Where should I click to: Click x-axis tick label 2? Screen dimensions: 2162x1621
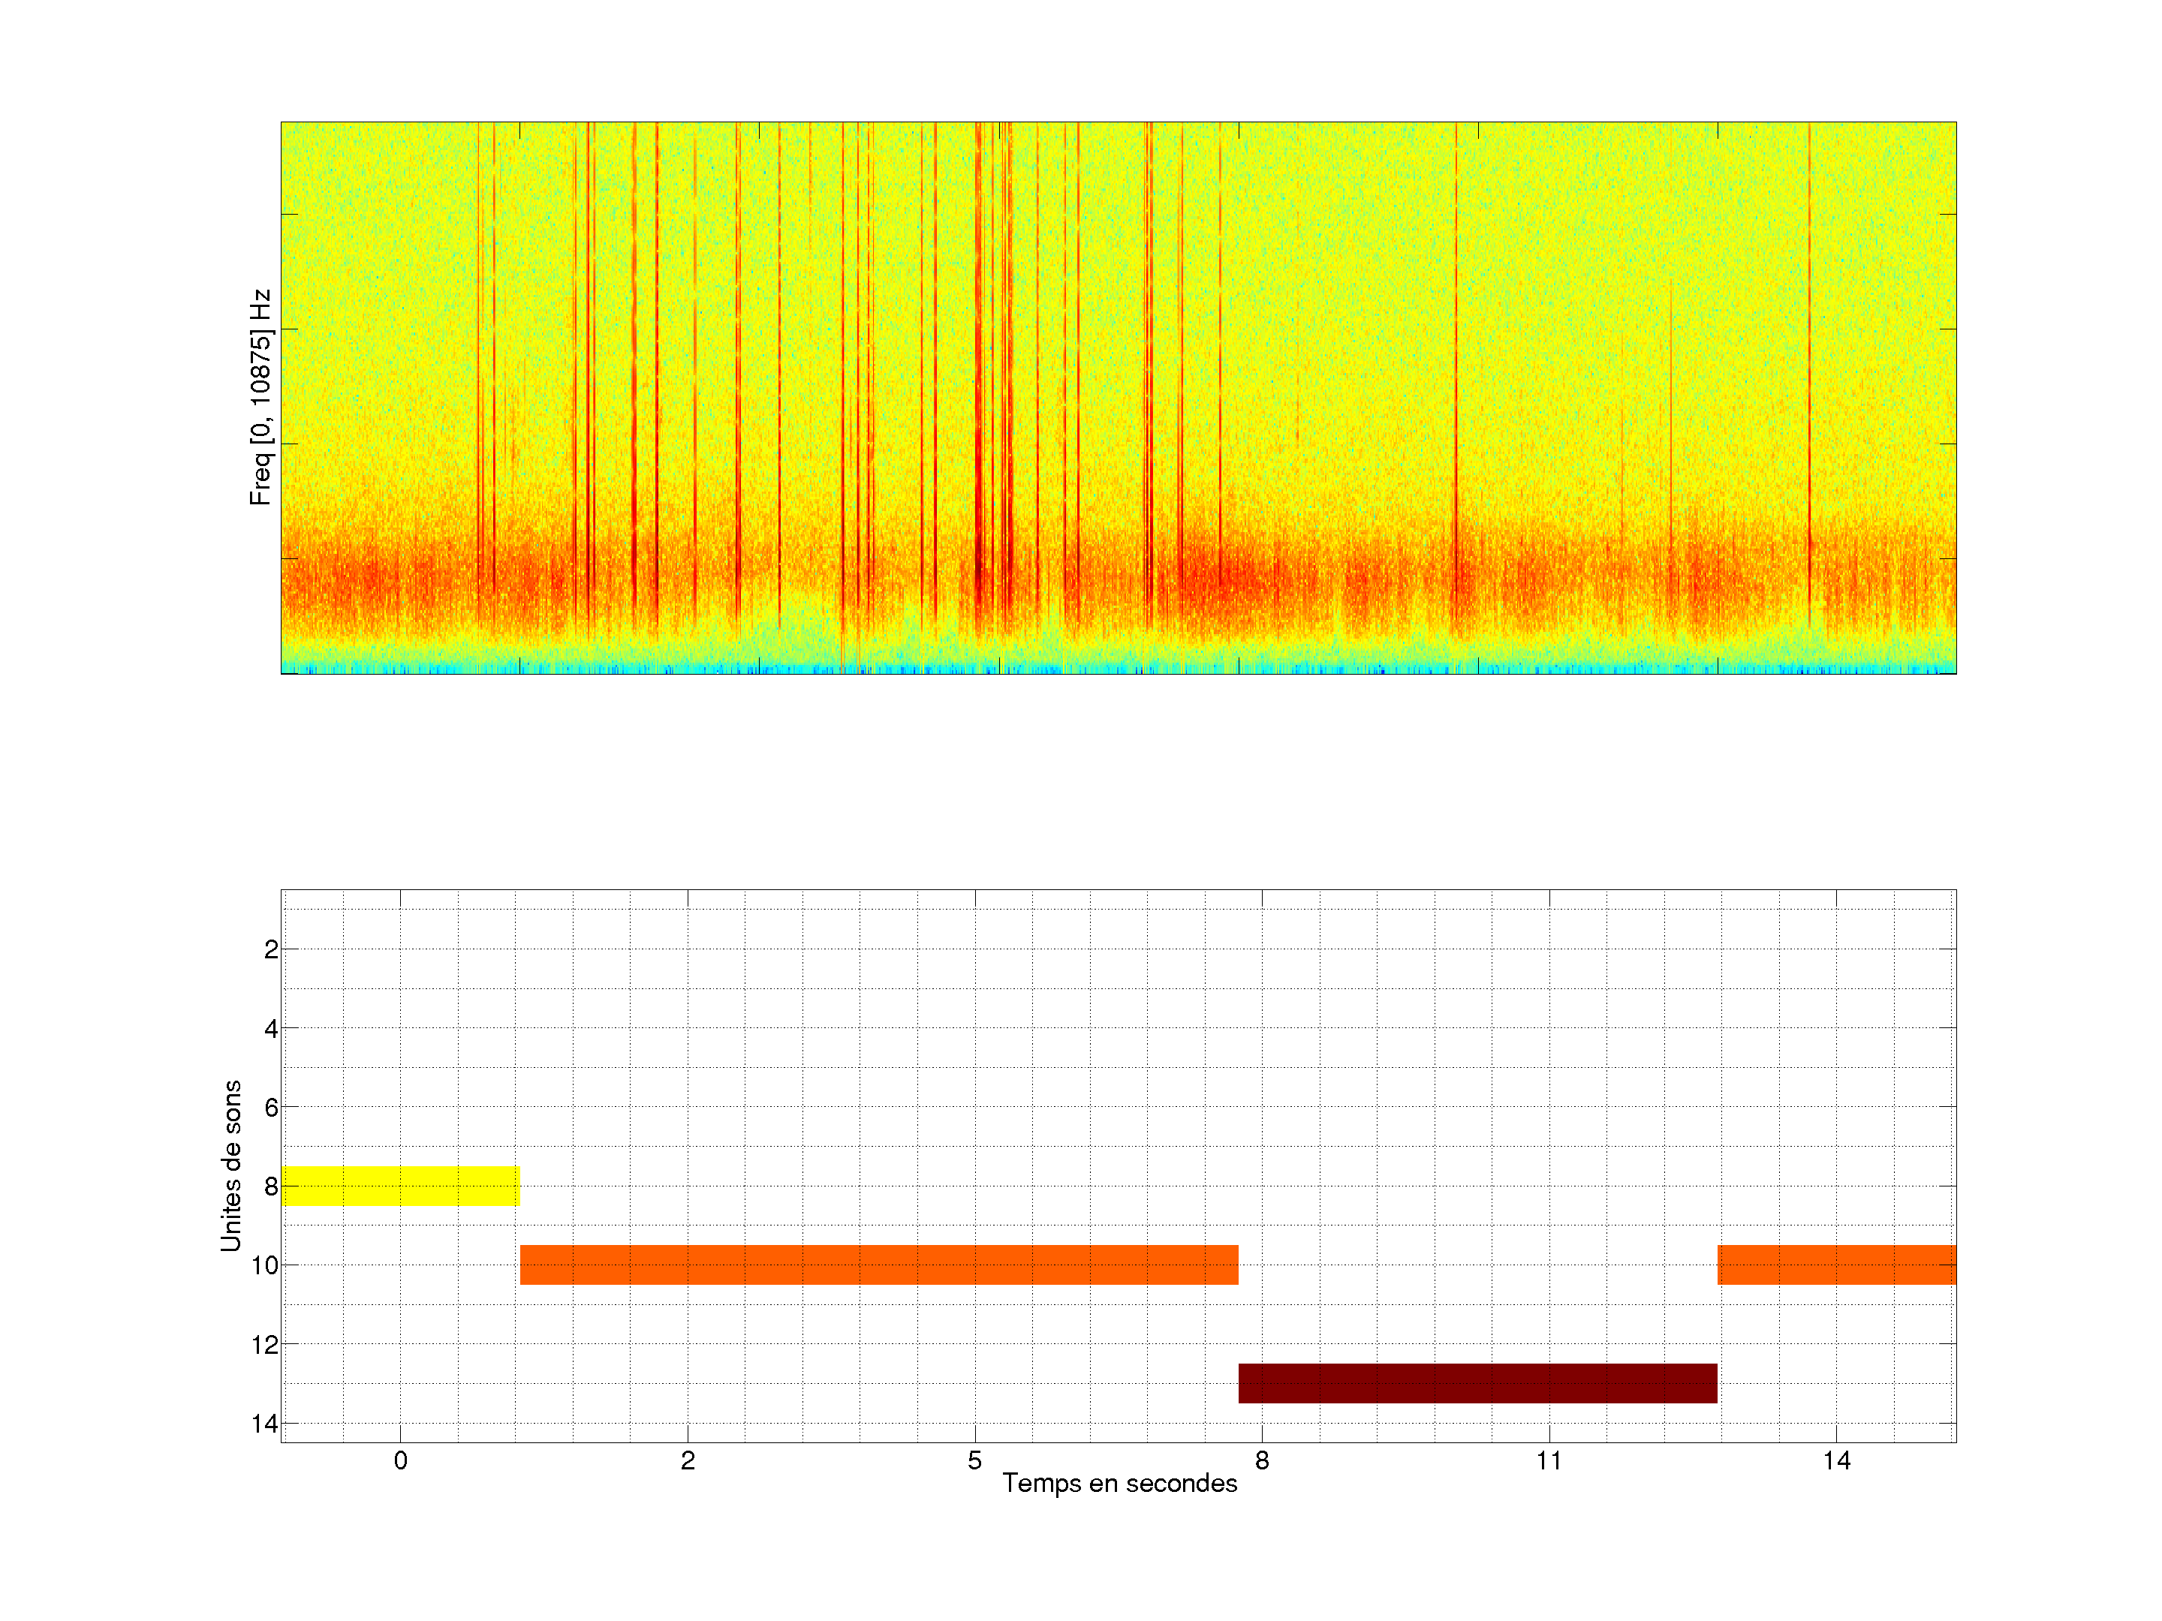click(687, 1460)
